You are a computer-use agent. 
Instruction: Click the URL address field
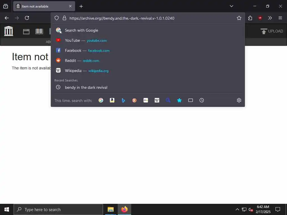pyautogui.click(x=151, y=18)
